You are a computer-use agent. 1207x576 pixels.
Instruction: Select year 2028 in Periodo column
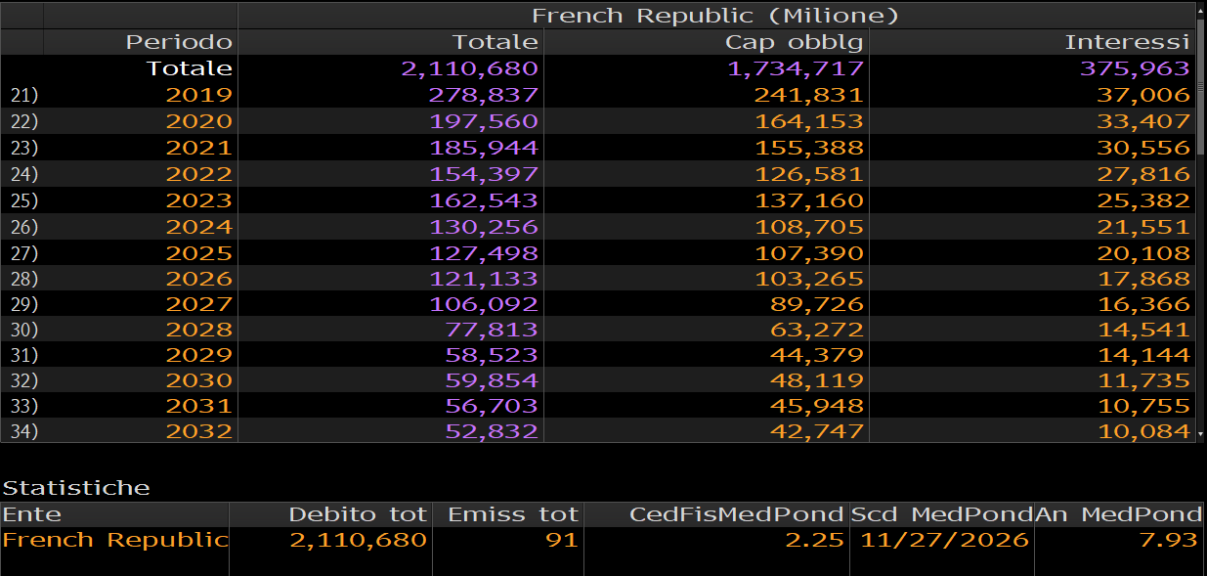point(199,330)
